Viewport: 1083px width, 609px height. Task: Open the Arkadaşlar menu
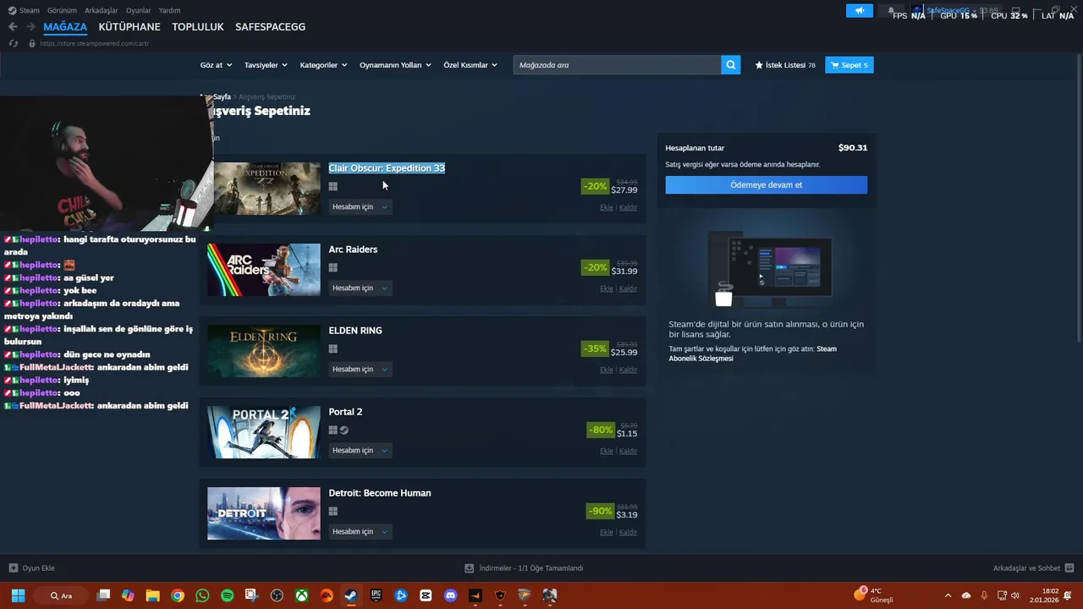pos(102,10)
